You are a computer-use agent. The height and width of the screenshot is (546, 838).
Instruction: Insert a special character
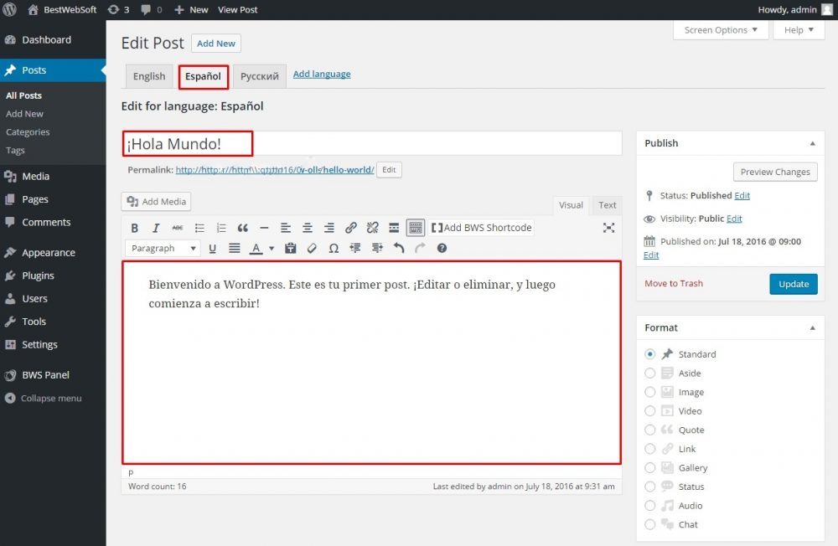click(335, 248)
